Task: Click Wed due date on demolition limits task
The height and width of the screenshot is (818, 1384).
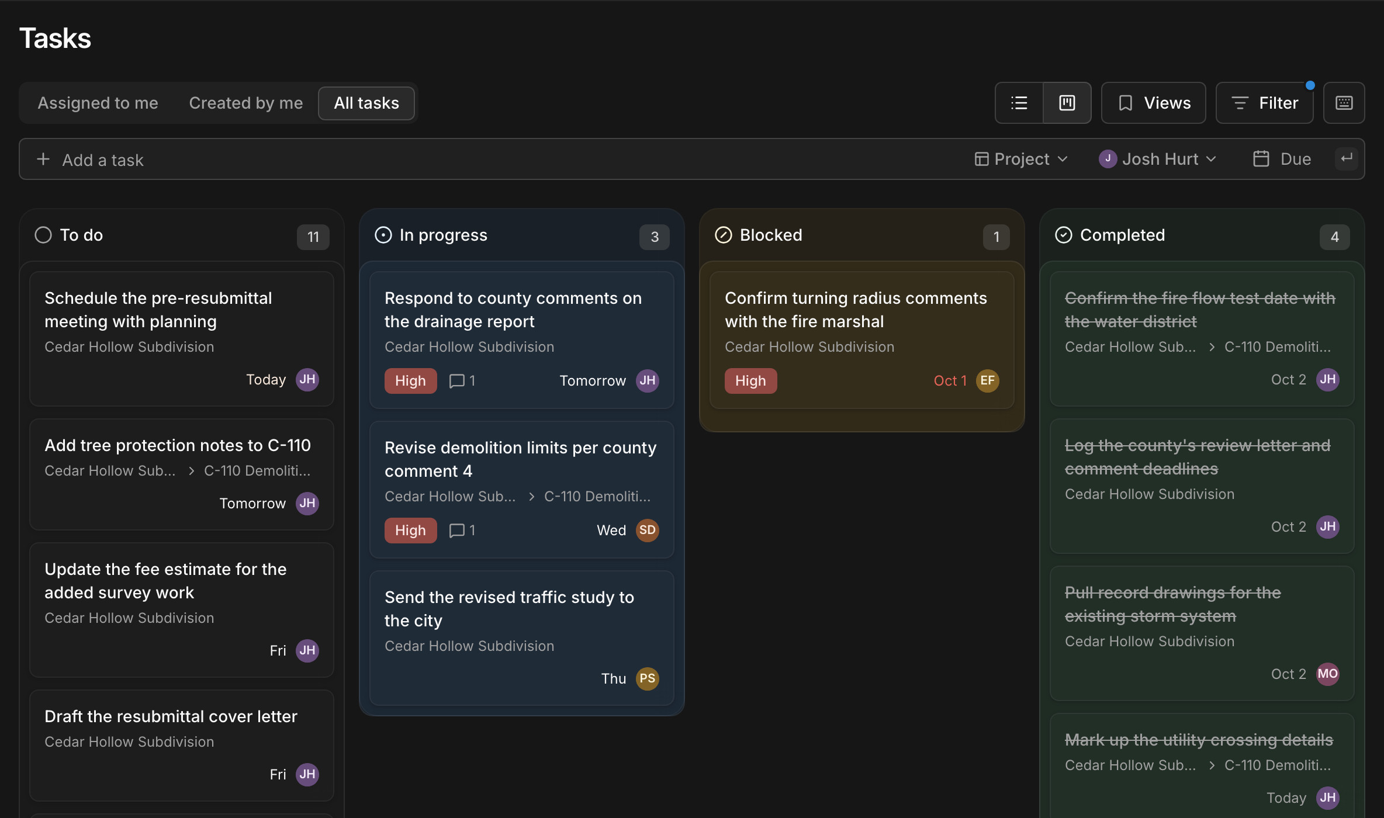Action: coord(611,531)
